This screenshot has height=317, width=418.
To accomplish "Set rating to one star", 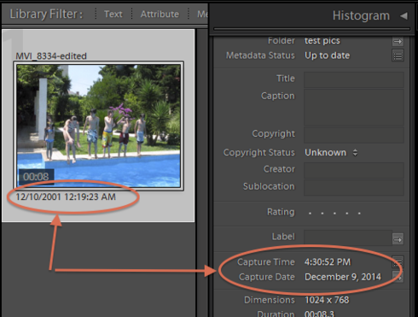I will click(310, 213).
